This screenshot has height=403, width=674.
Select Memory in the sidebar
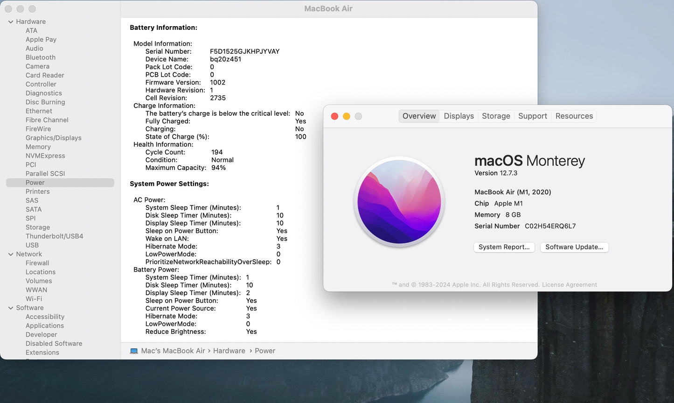[38, 147]
